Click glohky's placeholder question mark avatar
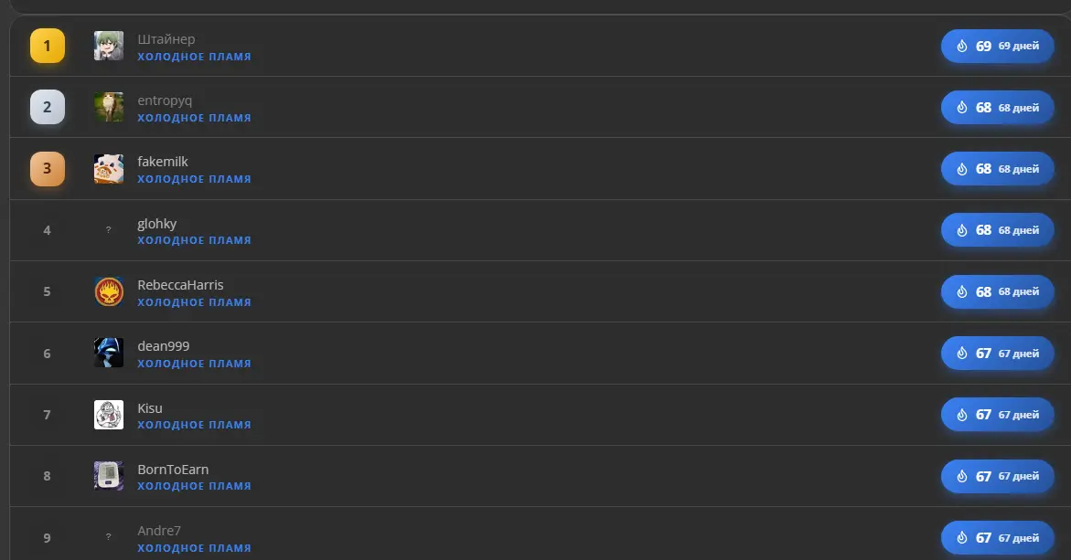 (x=109, y=230)
